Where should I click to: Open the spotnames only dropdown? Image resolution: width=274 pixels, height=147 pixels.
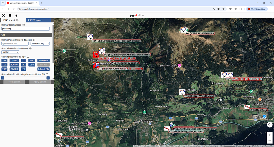(x=40, y=44)
